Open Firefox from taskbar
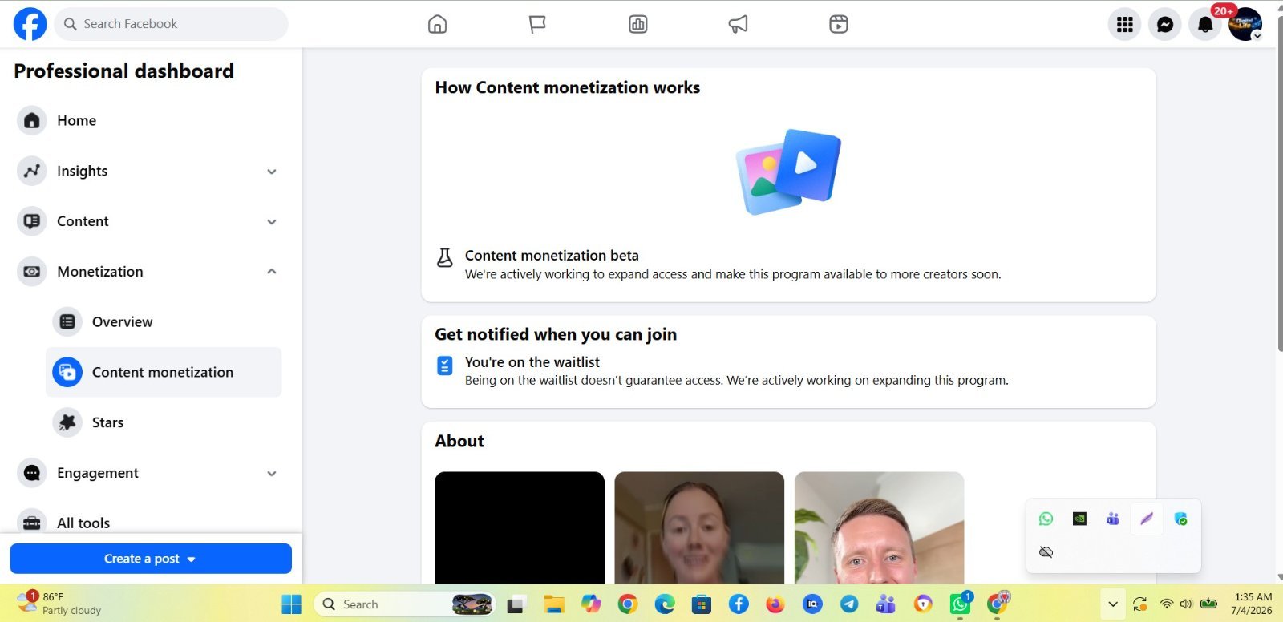This screenshot has height=622, width=1283. (x=775, y=604)
